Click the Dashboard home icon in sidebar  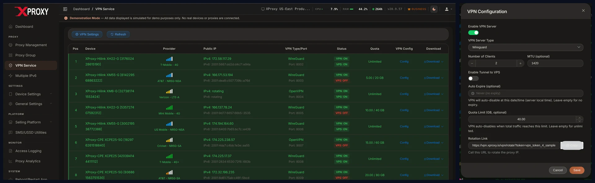[11, 27]
